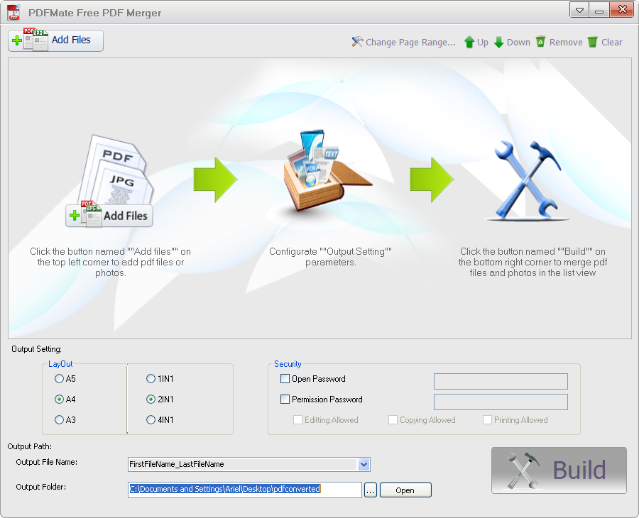The width and height of the screenshot is (639, 518).
Task: Enable the Open Password checkbox
Action: pyautogui.click(x=285, y=379)
